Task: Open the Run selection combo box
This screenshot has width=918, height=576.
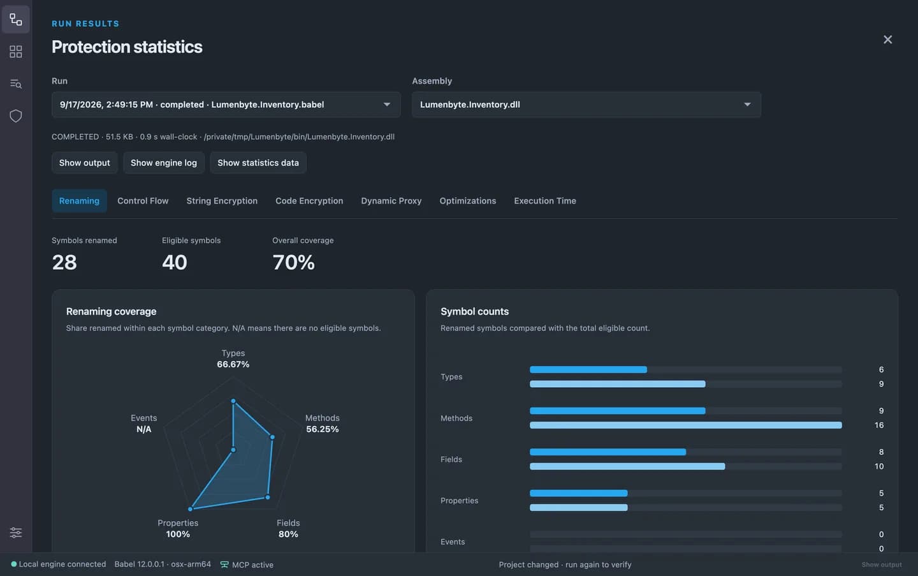Action: (x=226, y=105)
